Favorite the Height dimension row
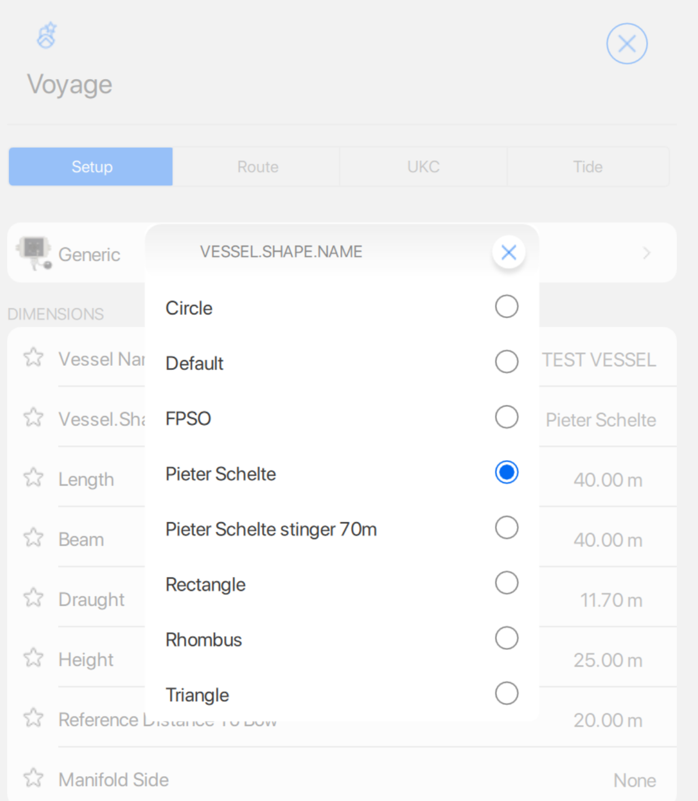The width and height of the screenshot is (698, 801). (33, 658)
